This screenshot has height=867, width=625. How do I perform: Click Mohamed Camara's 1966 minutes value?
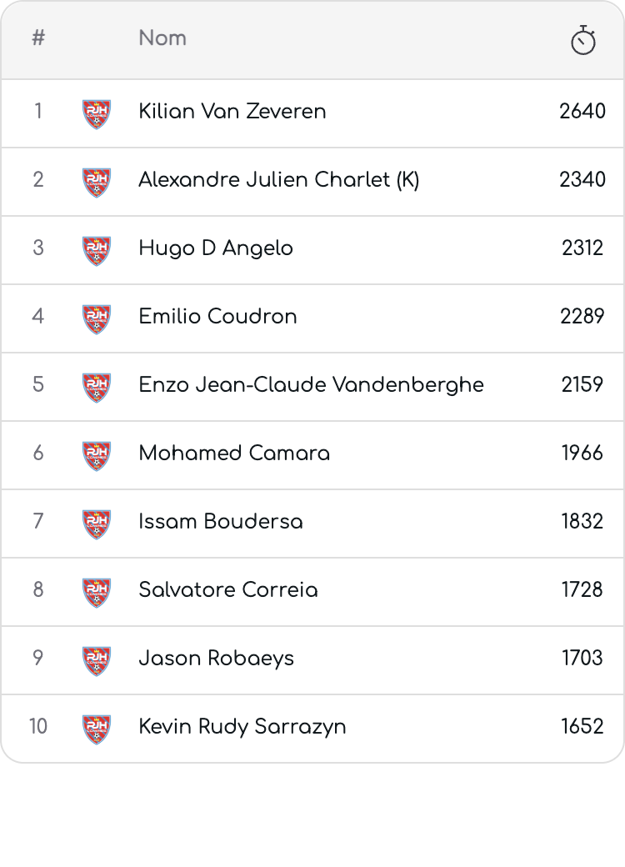[582, 453]
